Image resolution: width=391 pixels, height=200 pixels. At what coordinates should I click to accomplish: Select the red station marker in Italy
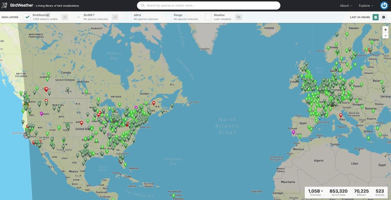pyautogui.click(x=341, y=116)
